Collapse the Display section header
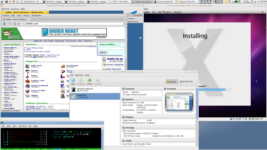Image resolution: width=267 pixels, height=150 pixels. pyautogui.click(x=158, y=117)
